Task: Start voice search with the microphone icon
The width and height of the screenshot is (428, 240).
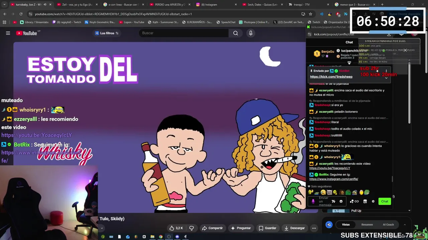Action: pos(251,33)
